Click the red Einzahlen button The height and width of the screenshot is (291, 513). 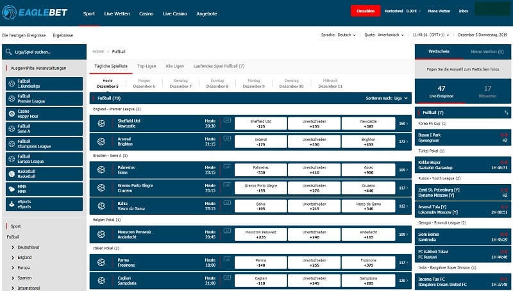366,11
